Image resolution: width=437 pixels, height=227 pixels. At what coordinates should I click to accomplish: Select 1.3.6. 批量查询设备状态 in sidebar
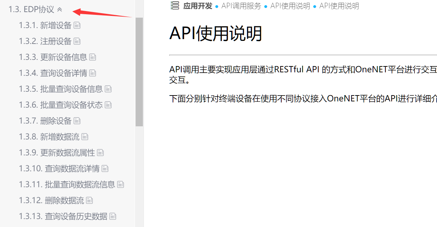pyautogui.click(x=59, y=105)
